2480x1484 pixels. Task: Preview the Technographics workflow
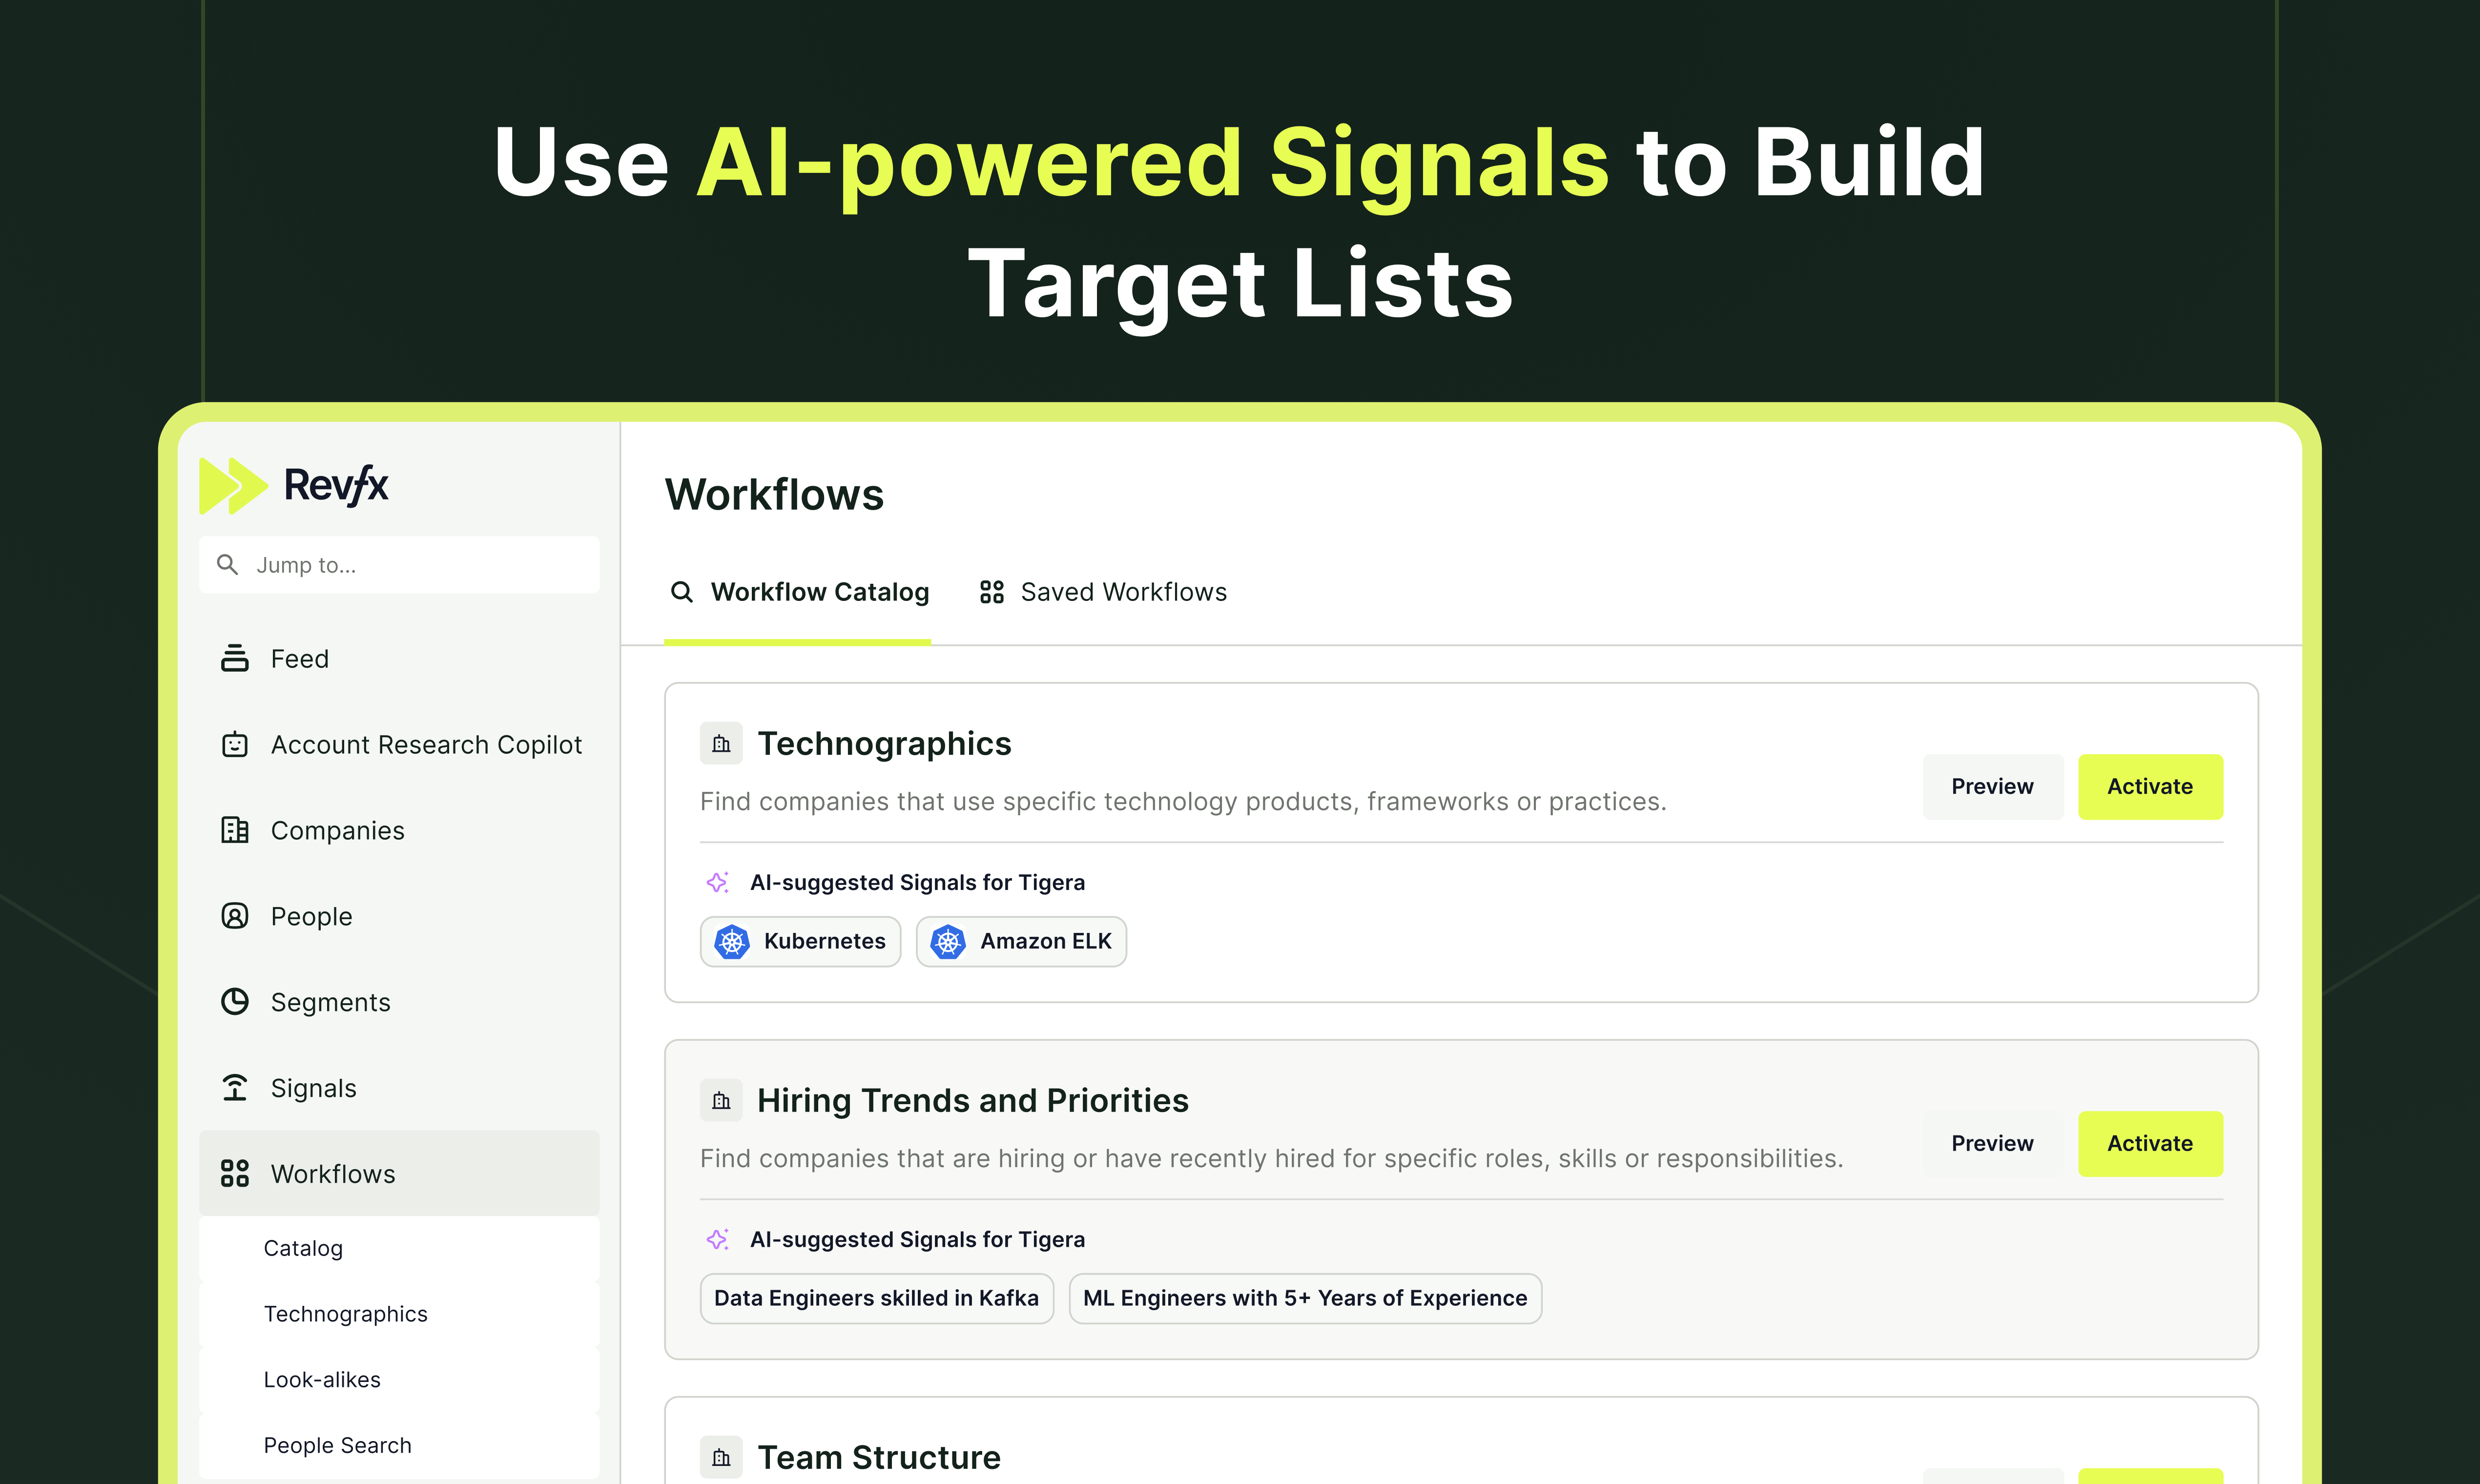(x=1993, y=787)
